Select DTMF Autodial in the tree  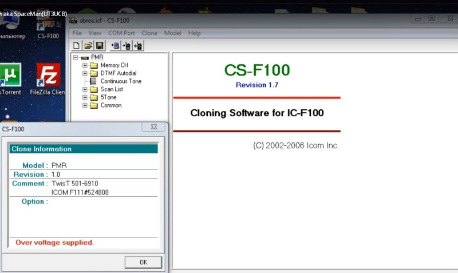tap(119, 73)
